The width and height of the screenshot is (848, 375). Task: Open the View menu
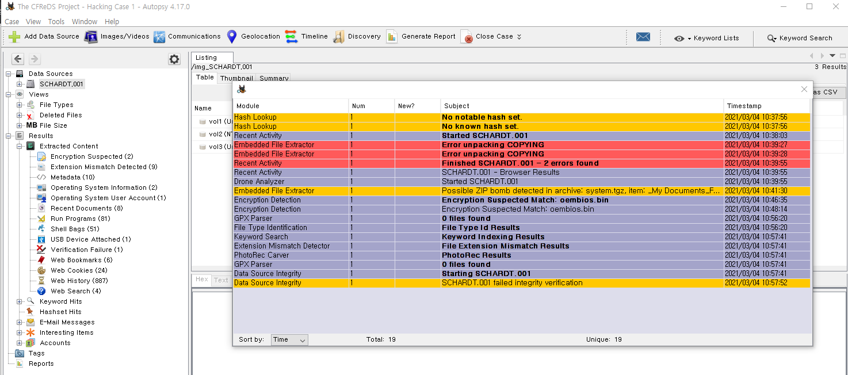coord(33,22)
